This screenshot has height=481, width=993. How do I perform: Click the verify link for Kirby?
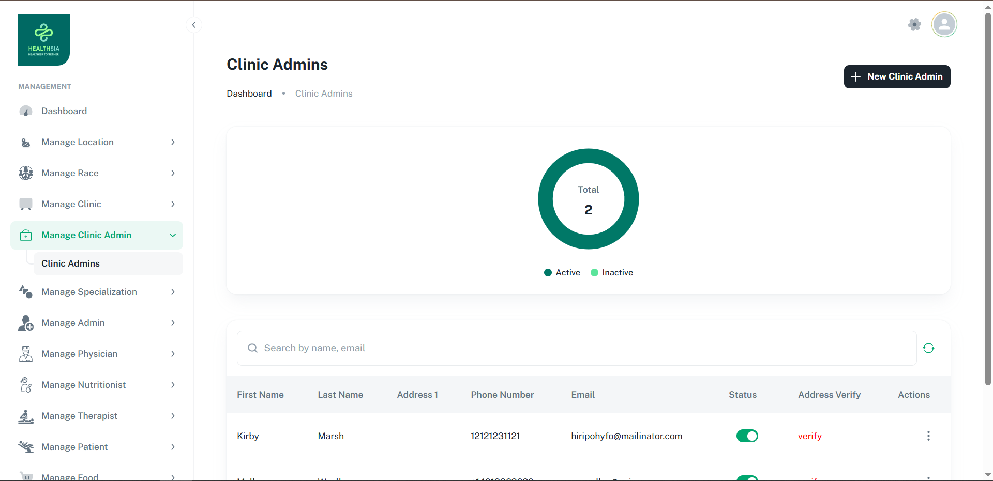pyautogui.click(x=809, y=436)
